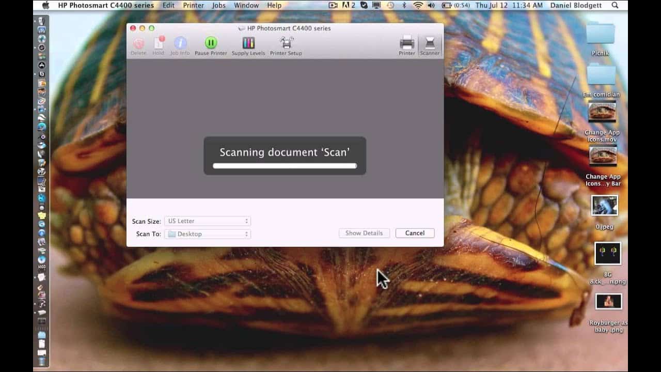Switch to the Printer view icon
This screenshot has height=372, width=661.
tap(407, 43)
